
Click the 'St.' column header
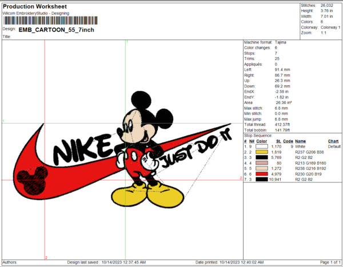pyautogui.click(x=279, y=141)
